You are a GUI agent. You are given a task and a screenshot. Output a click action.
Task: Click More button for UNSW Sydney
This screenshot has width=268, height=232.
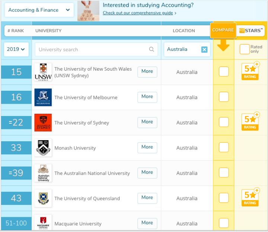147,71
